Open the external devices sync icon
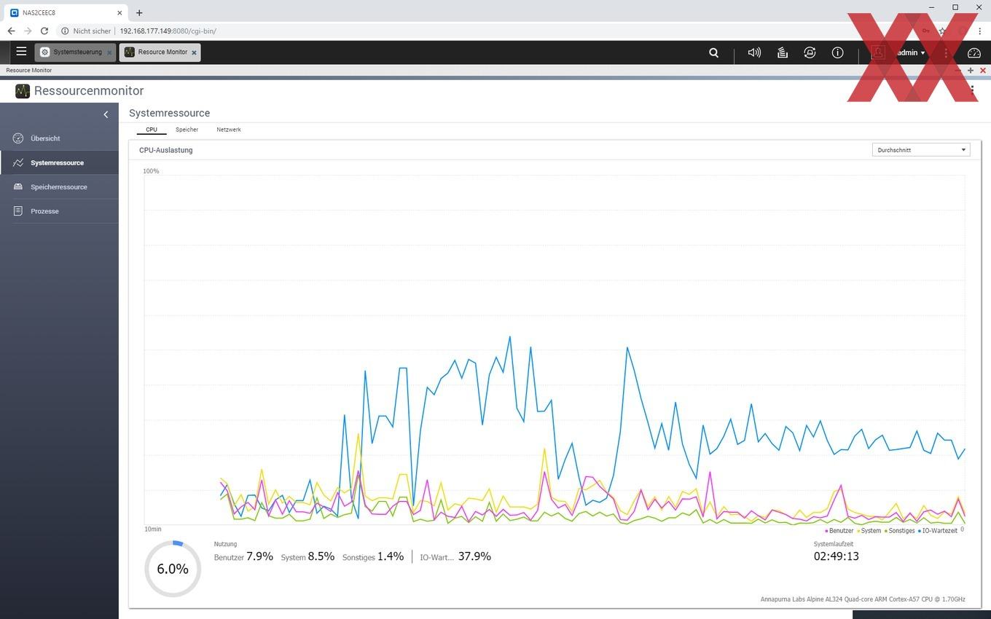Viewport: 991px width, 619px height. (810, 52)
